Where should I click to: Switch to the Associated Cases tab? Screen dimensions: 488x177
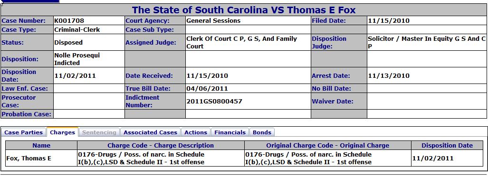coord(150,132)
